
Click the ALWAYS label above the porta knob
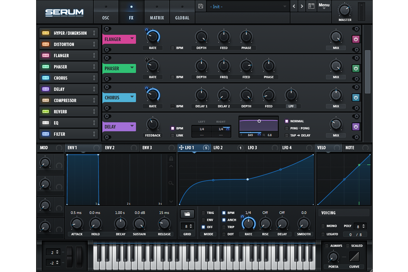[x=335, y=246]
